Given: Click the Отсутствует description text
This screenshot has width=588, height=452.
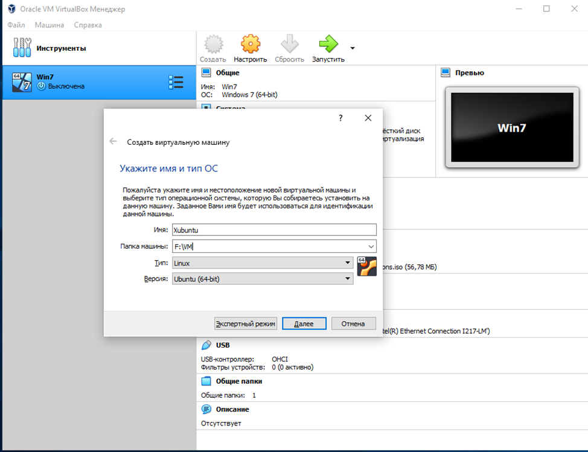Looking at the screenshot, I should pyautogui.click(x=221, y=423).
